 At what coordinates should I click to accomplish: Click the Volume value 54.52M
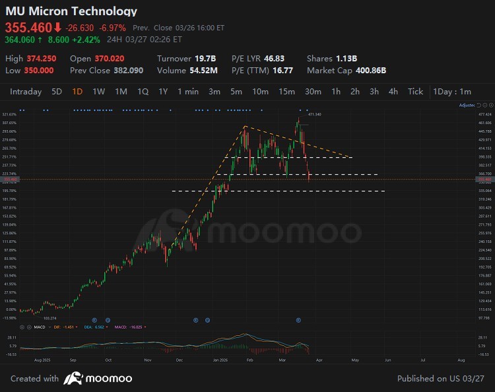pos(204,71)
